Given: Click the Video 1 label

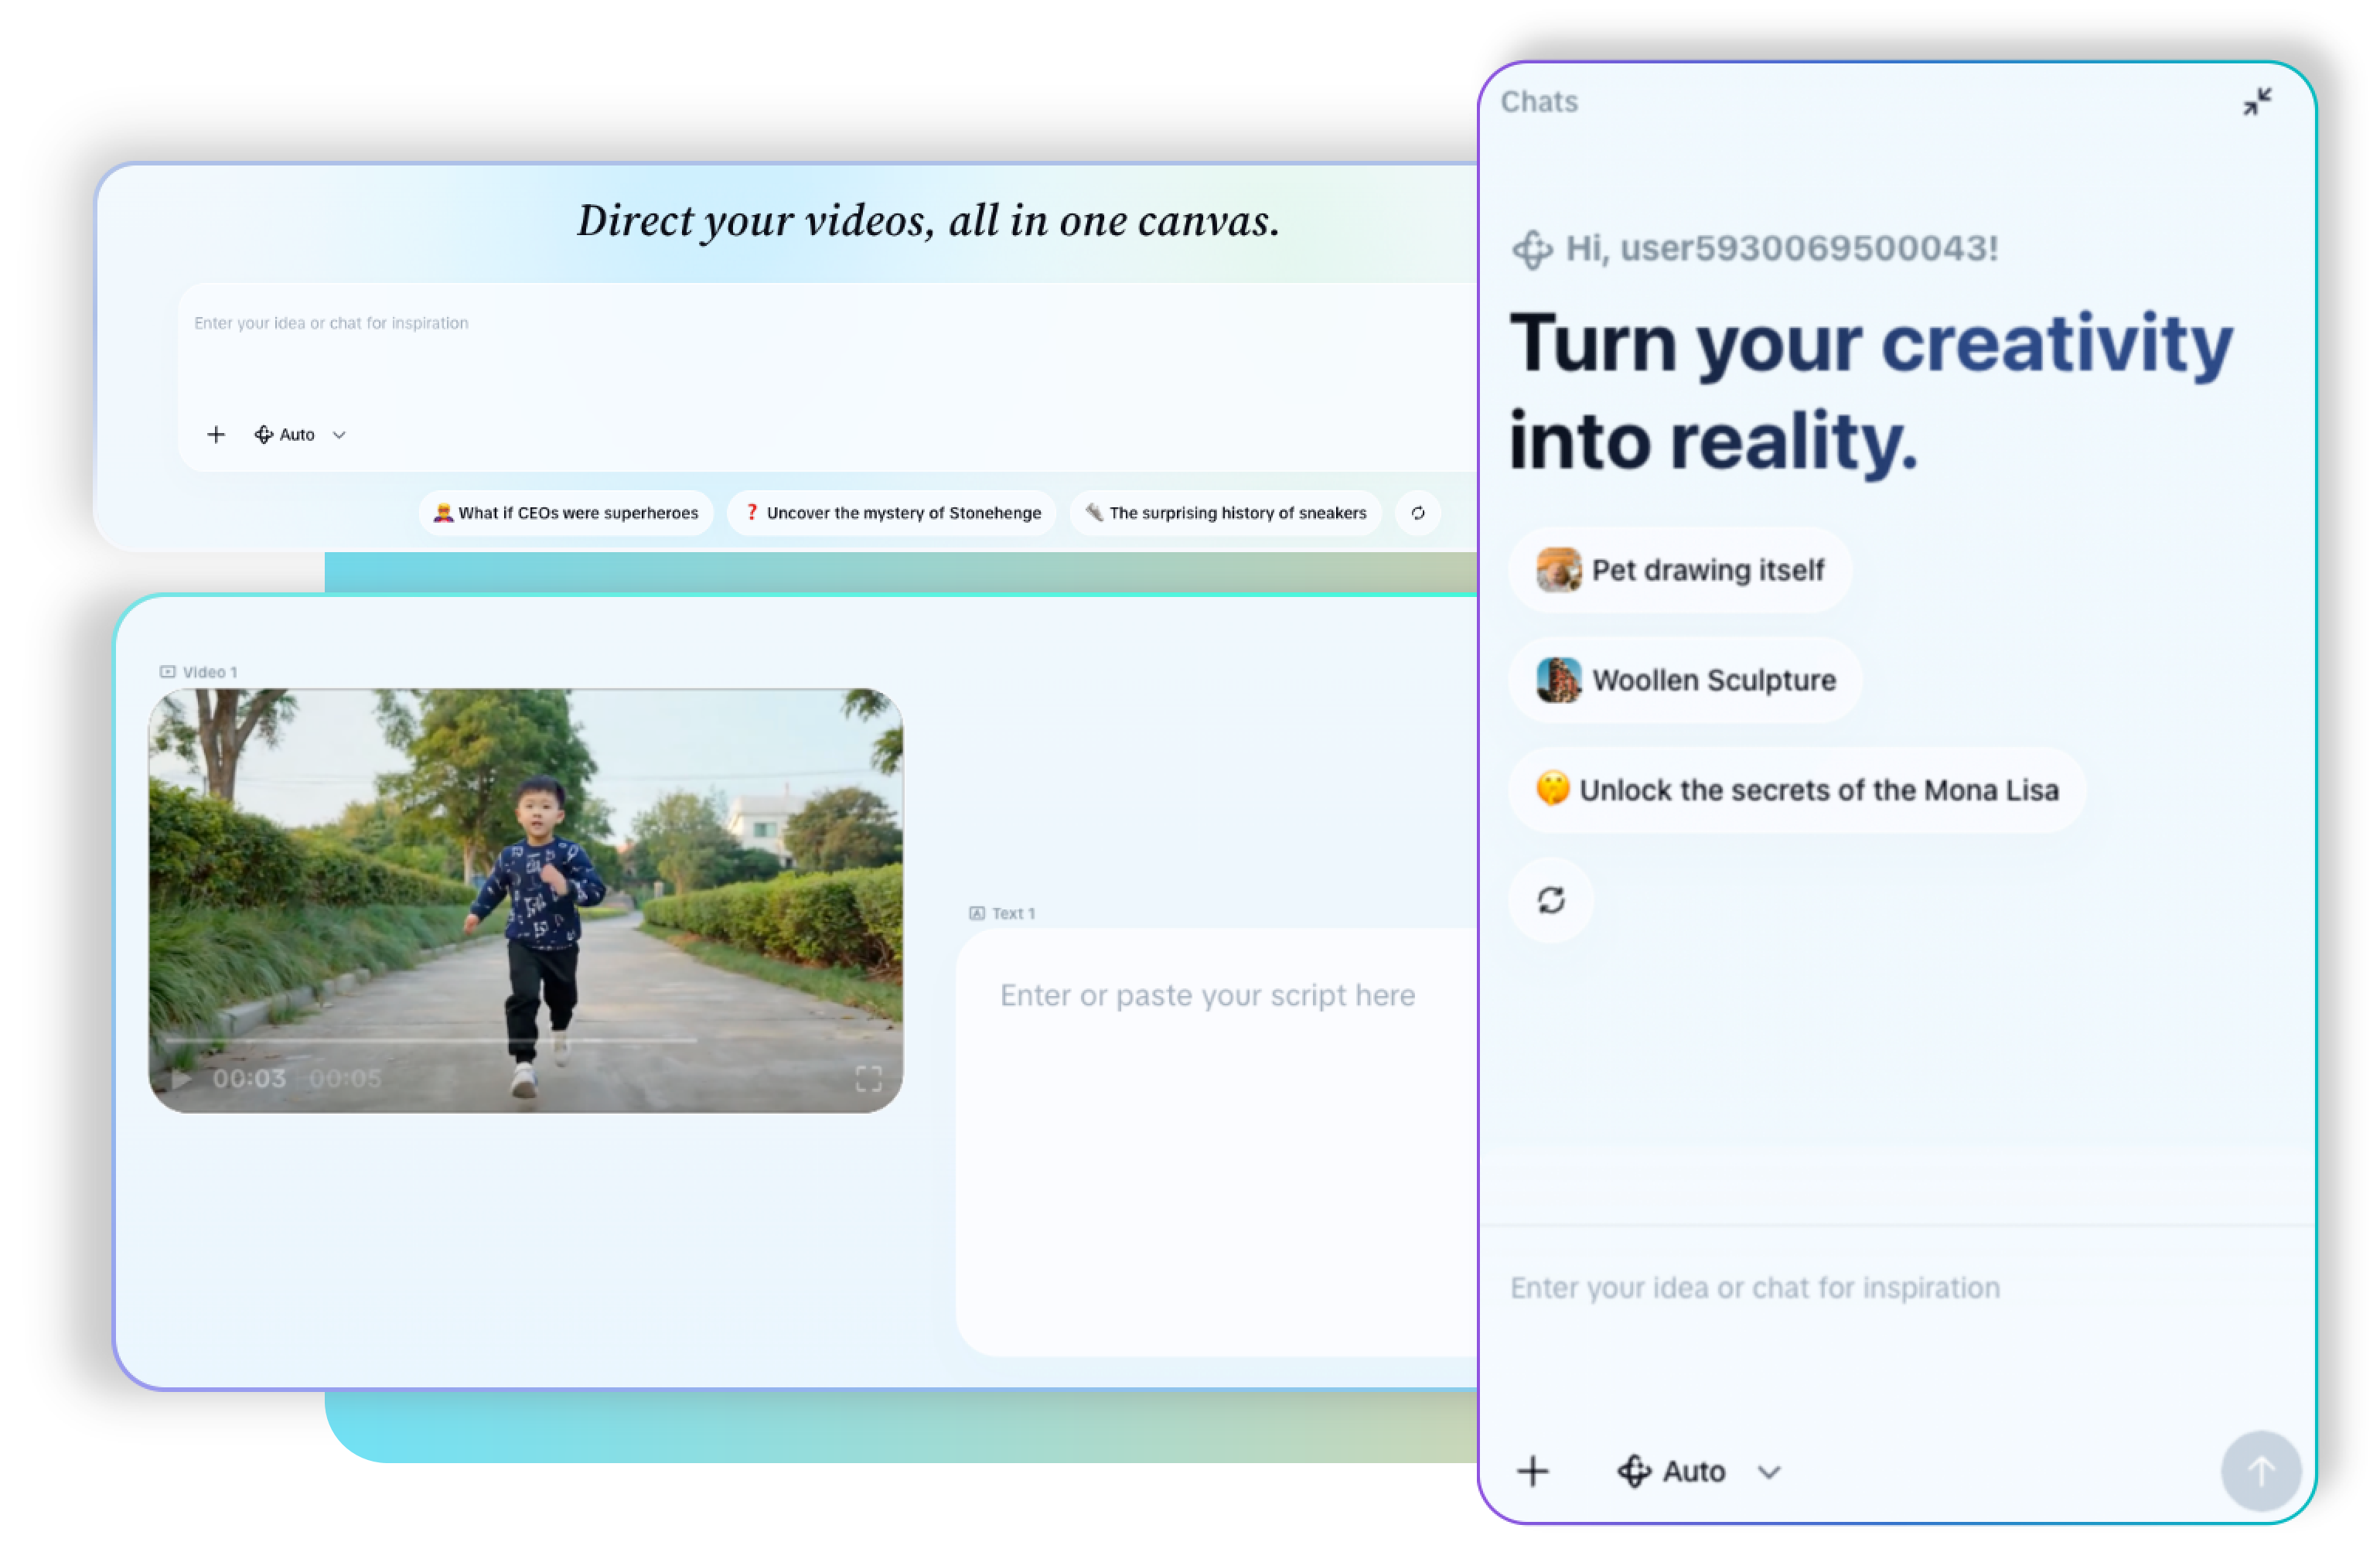Looking at the screenshot, I should coord(209,672).
